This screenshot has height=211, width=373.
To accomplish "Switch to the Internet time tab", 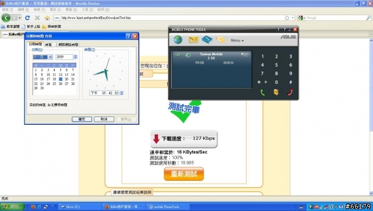I will pyautogui.click(x=68, y=45).
